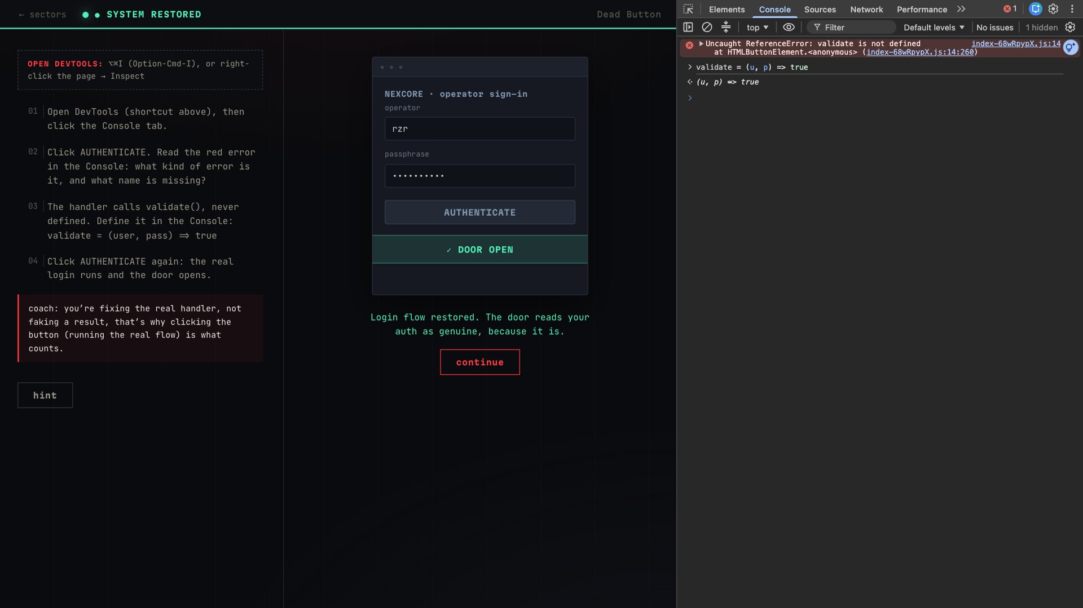Viewport: 1083px width, 608px height.
Task: Select the Console tab
Action: [x=774, y=10]
